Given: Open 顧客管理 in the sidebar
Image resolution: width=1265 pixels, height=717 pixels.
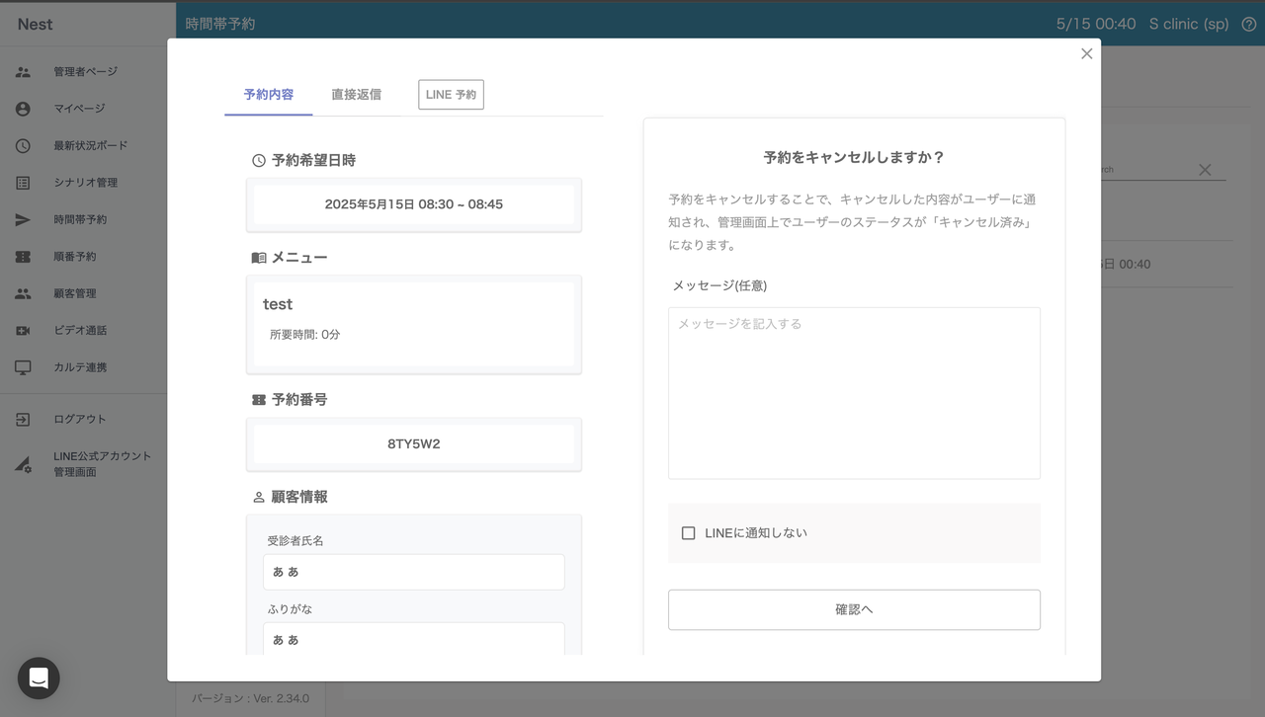Looking at the screenshot, I should point(75,293).
